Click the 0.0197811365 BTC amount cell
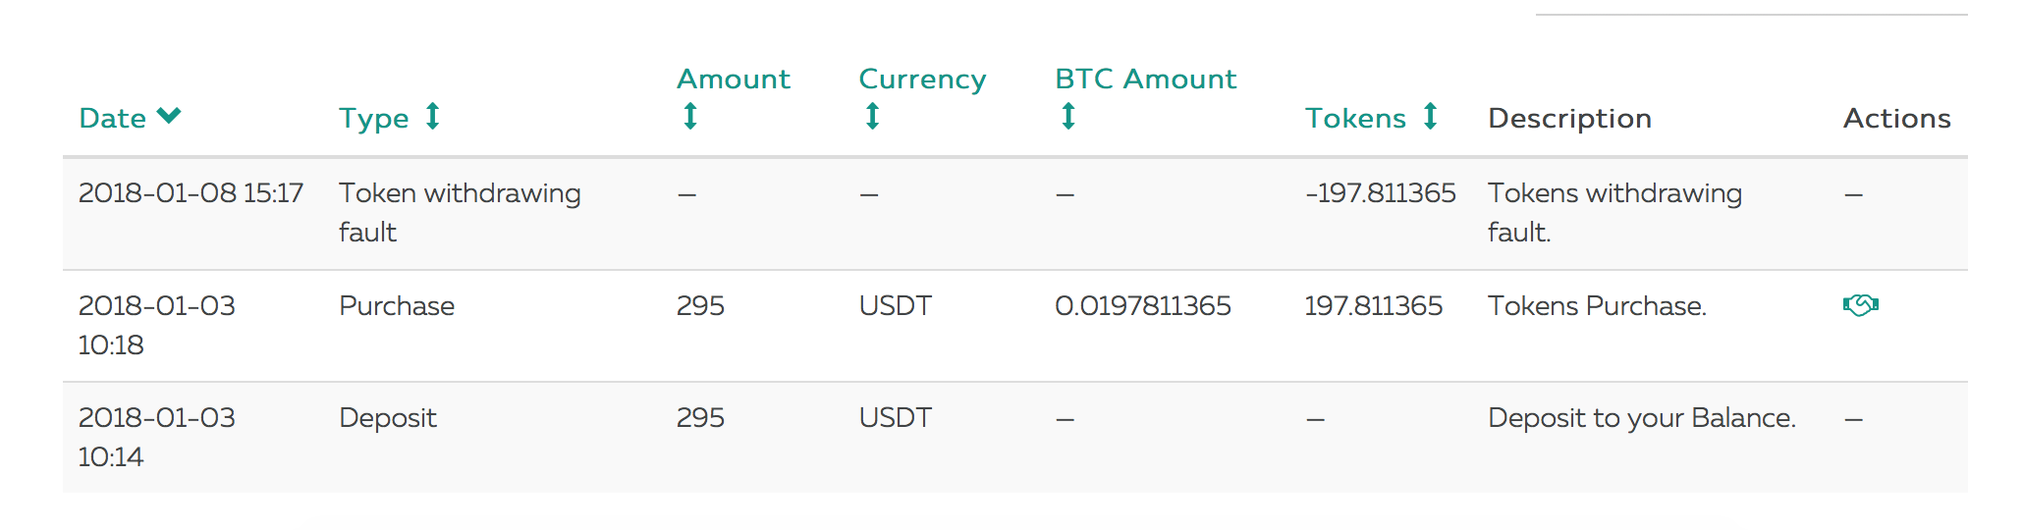The width and height of the screenshot is (2023, 530). pyautogui.click(x=1142, y=306)
